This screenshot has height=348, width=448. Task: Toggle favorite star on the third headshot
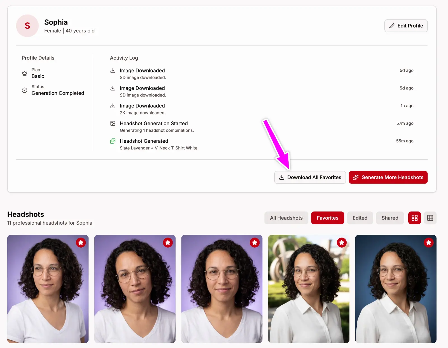point(255,243)
